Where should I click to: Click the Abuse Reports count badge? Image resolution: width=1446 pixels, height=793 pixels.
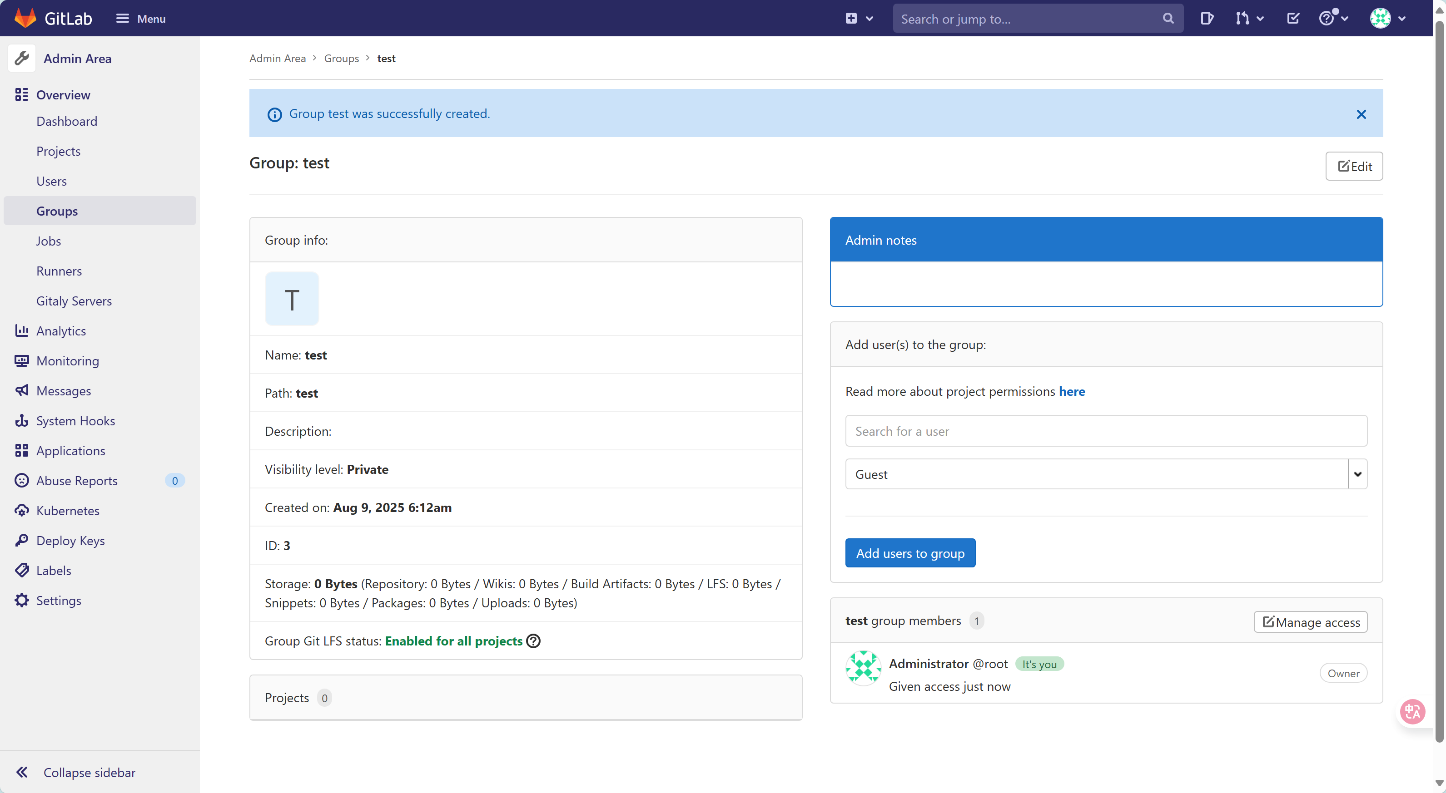(x=174, y=481)
